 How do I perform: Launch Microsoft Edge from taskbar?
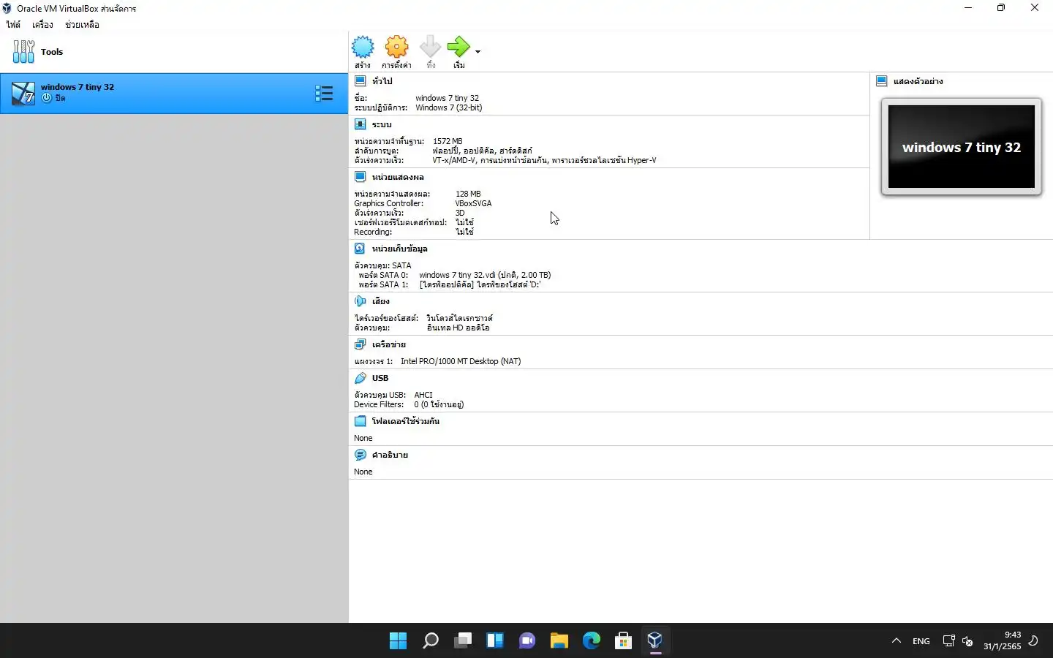pyautogui.click(x=591, y=641)
